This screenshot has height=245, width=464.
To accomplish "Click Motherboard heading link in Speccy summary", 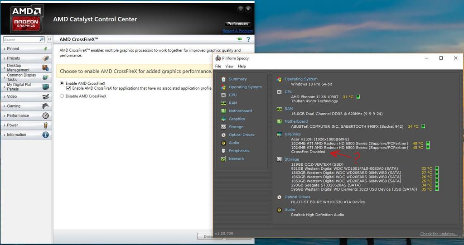I will click(x=296, y=121).
